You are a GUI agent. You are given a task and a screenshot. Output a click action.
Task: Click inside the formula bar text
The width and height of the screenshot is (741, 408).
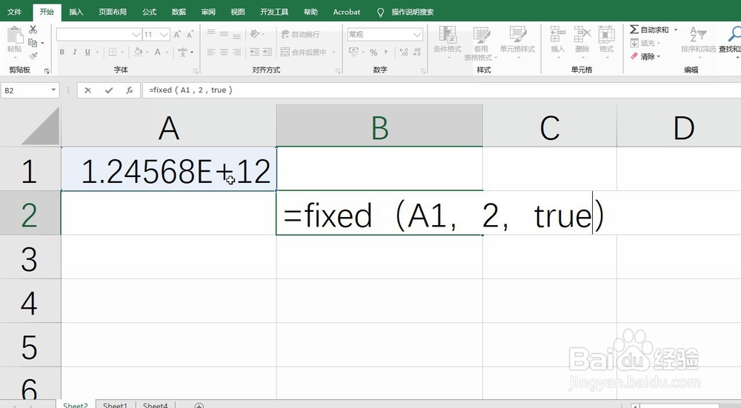point(190,90)
